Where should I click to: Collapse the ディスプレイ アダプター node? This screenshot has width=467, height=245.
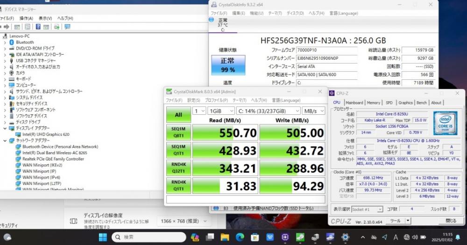coord(5,128)
